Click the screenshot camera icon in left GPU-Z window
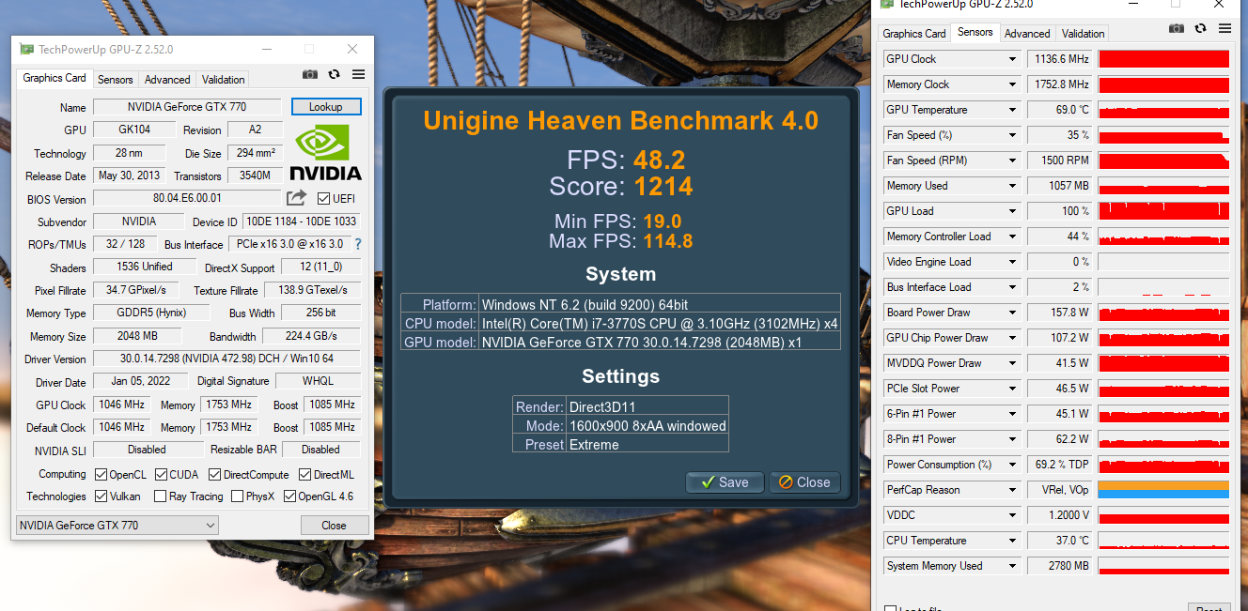The image size is (1248, 611). [x=310, y=74]
